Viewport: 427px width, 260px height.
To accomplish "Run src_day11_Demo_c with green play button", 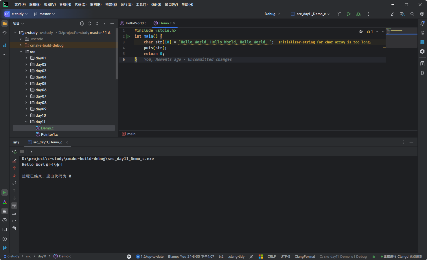I will tap(349, 14).
